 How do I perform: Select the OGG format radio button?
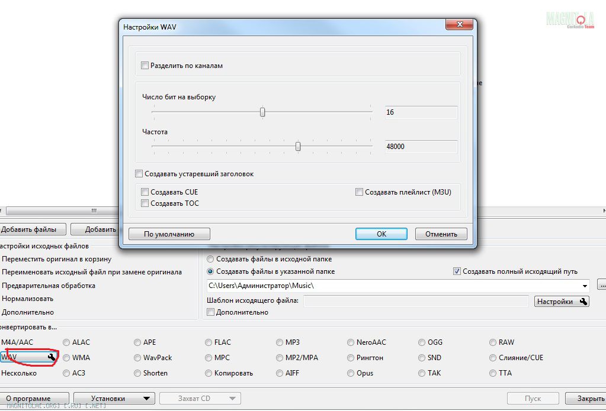(422, 342)
